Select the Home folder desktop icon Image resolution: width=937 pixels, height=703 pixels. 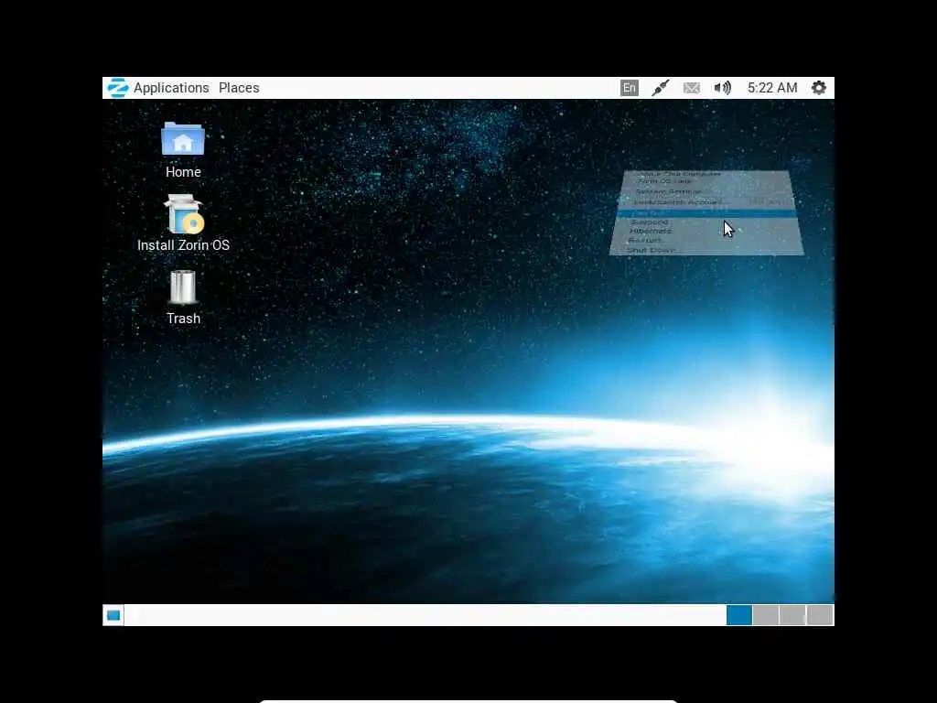(183, 150)
